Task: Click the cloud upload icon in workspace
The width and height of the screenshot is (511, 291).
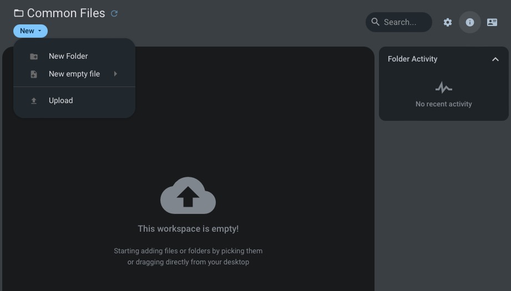Action: 188,195
